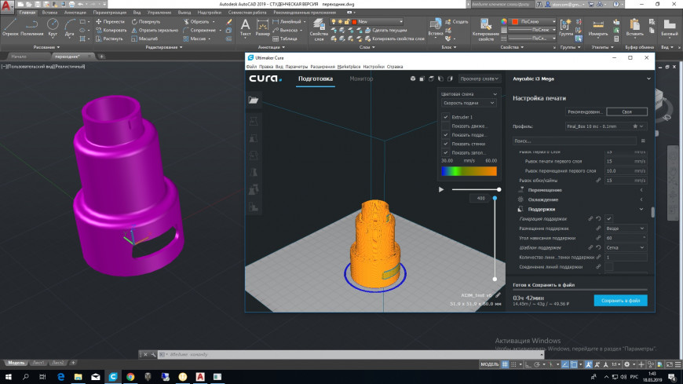The image size is (683, 384).
Task: Enable the Соединение линий поддержки checkbox
Action: click(609, 267)
